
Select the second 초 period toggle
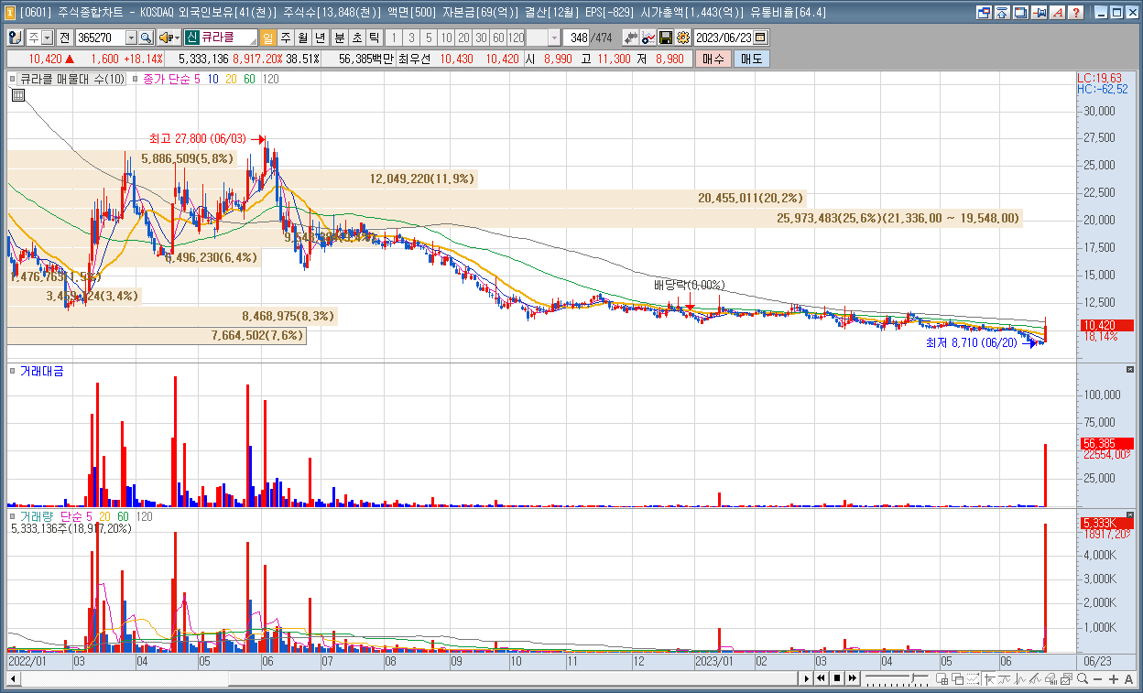[357, 38]
